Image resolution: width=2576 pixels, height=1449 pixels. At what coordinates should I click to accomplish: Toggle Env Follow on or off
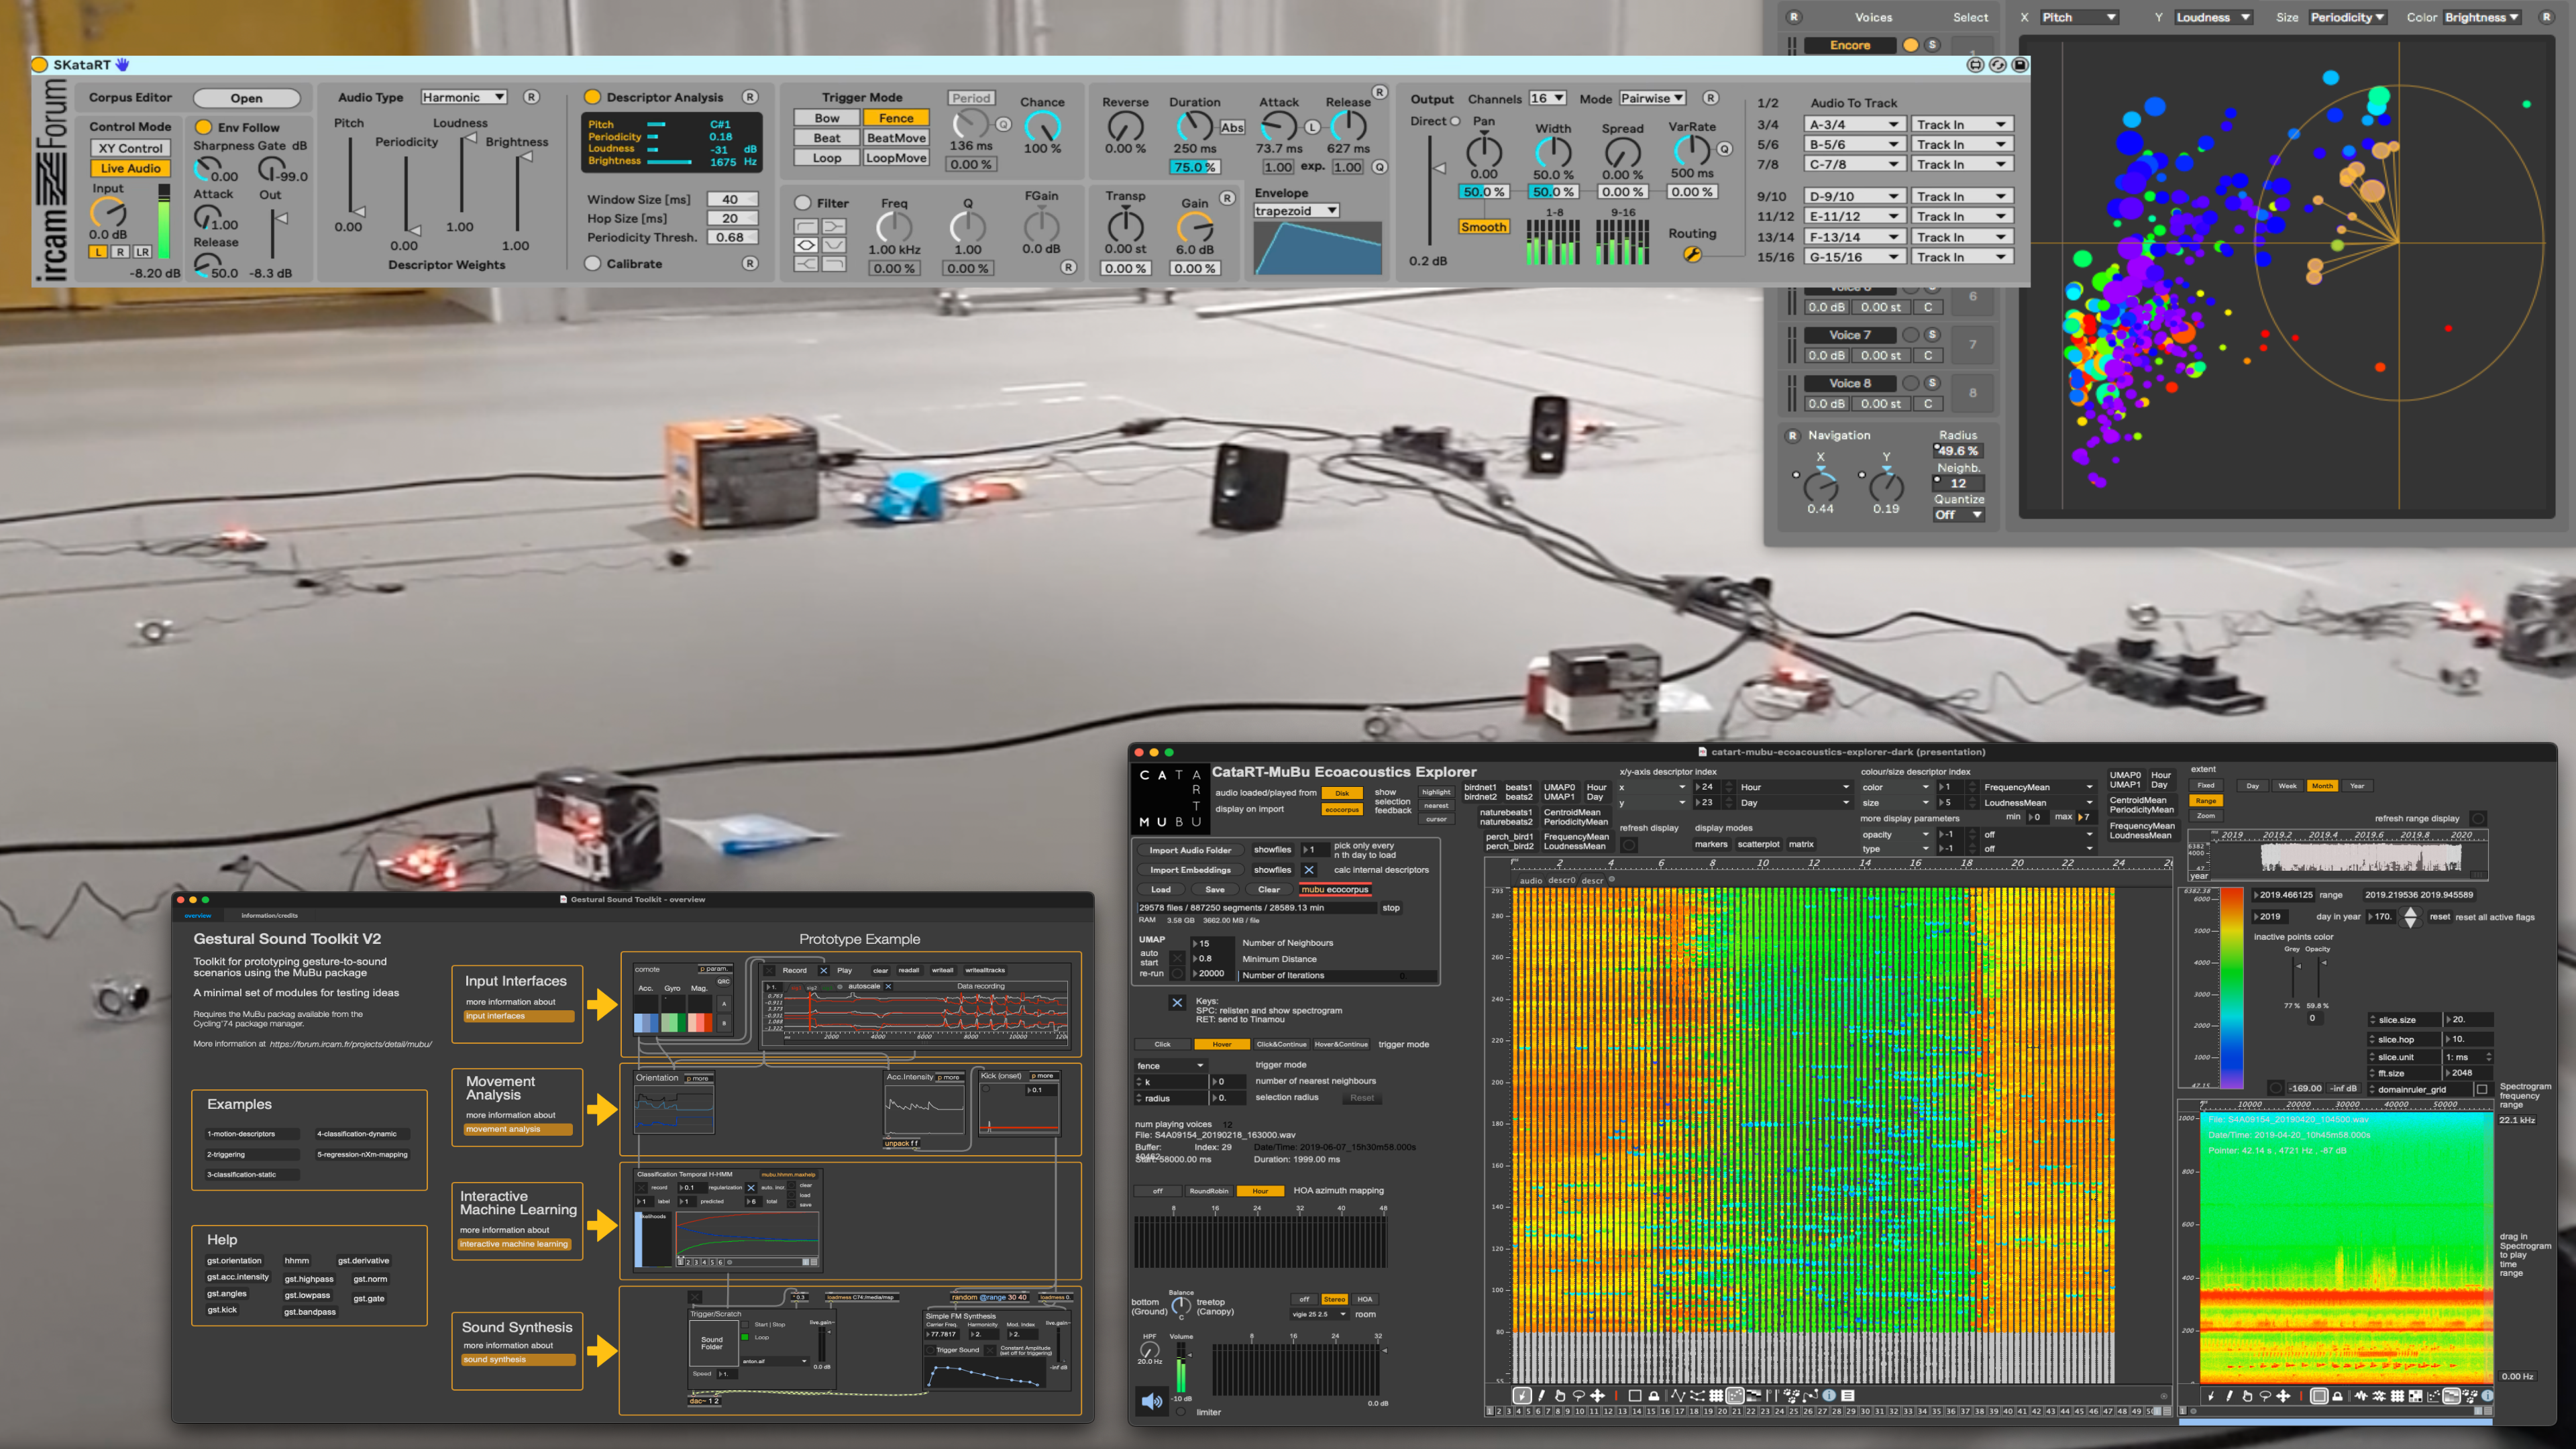204,127
